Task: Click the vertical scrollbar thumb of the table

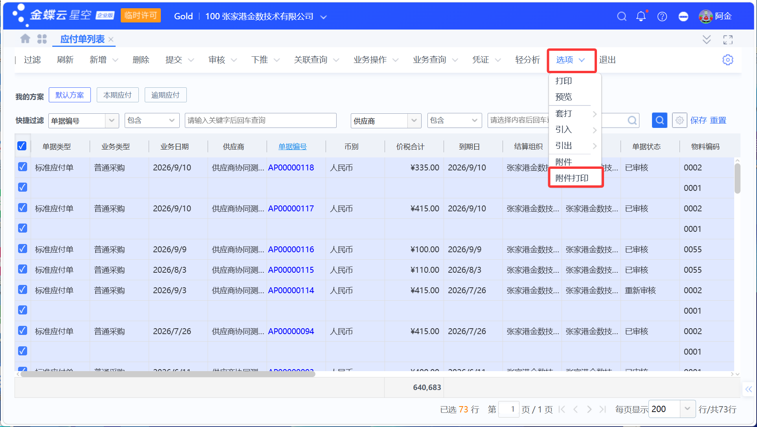Action: (737, 178)
